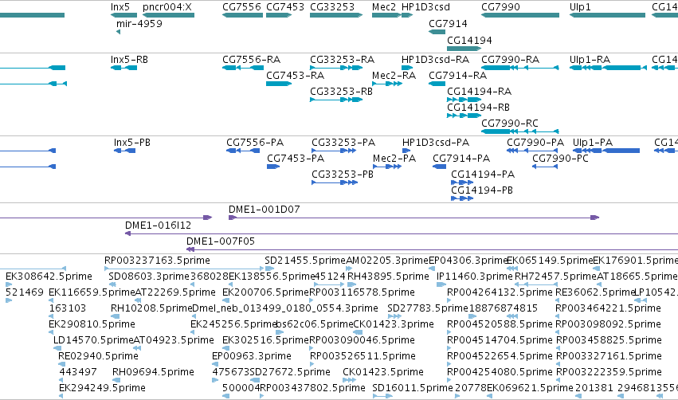Screen dimensions: 678x400
Task: Select the pncr004:X gene bar
Action: 168,15
